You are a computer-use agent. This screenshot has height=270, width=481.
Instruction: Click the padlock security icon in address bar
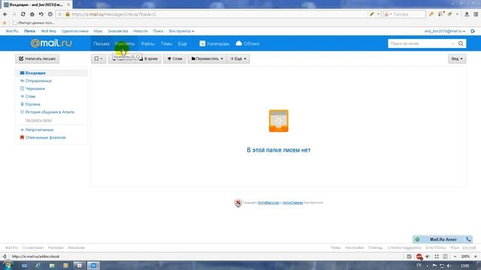coord(68,14)
